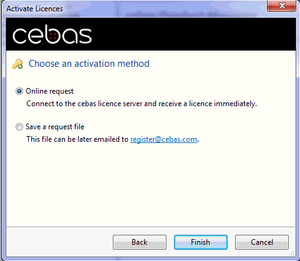Click the 'Activate Licences' window title
Image resolution: width=300 pixels, height=261 pixels.
click(34, 9)
